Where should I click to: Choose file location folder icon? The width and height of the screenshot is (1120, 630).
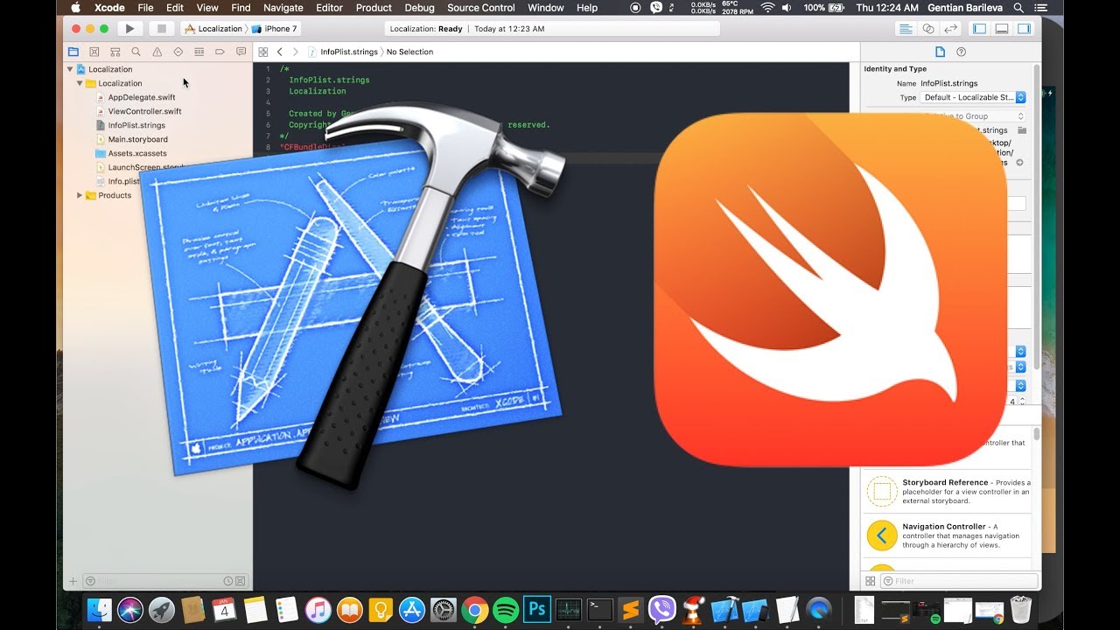tap(1021, 130)
